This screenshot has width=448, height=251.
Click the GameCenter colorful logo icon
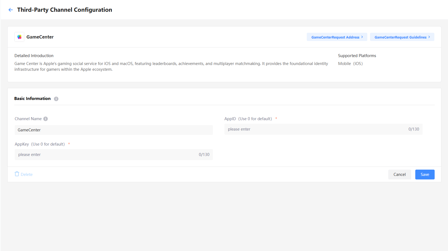[x=19, y=37]
